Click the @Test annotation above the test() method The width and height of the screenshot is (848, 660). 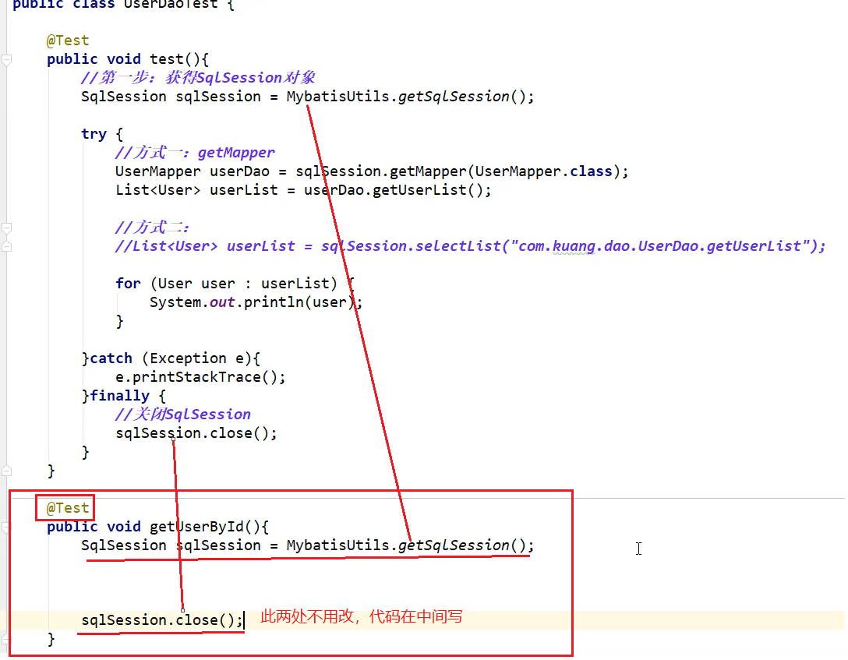click(x=68, y=41)
